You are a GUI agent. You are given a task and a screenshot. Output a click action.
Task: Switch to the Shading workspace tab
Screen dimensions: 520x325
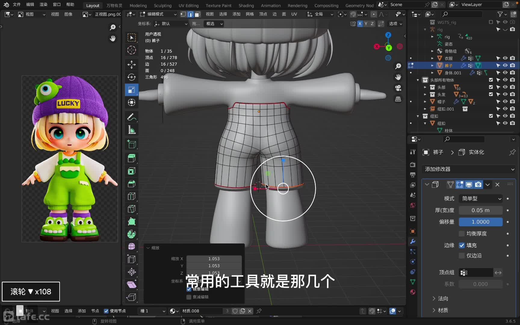(246, 5)
